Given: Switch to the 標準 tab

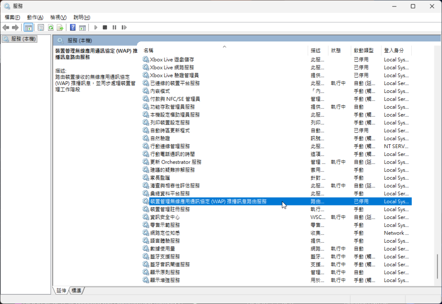Looking at the screenshot, I should click(76, 290).
